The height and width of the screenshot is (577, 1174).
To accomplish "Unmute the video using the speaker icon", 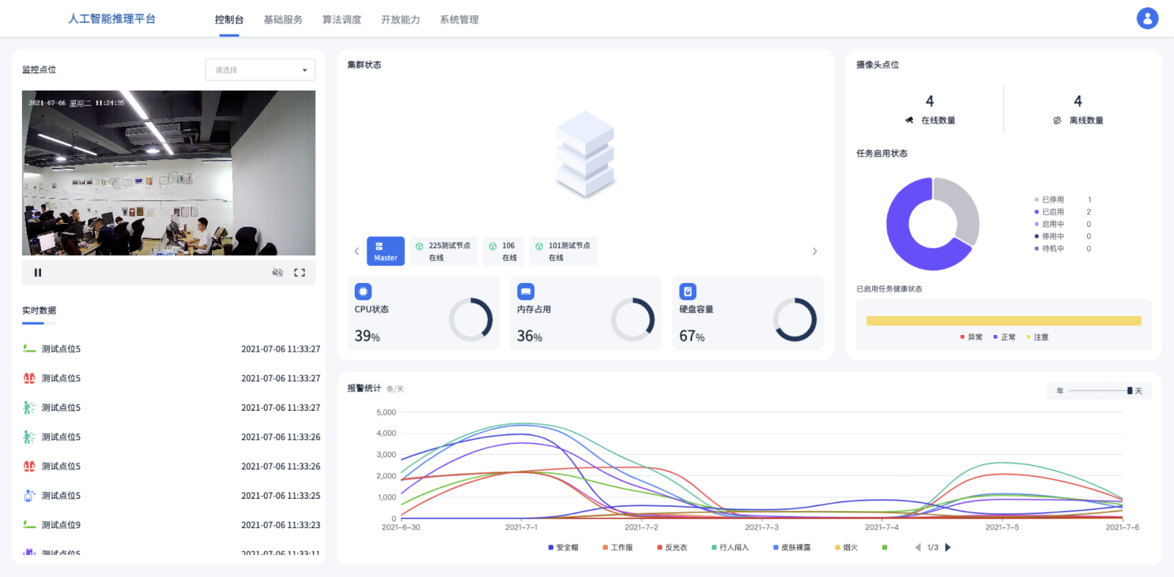I will (x=278, y=273).
